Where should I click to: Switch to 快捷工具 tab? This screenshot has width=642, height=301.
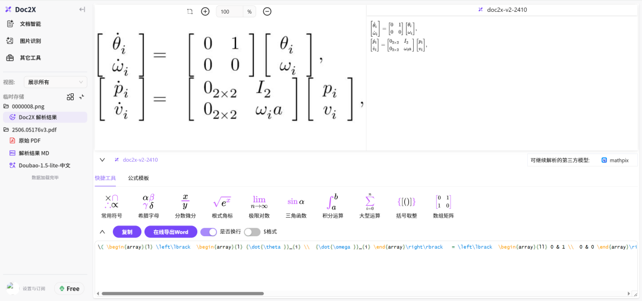[105, 178]
